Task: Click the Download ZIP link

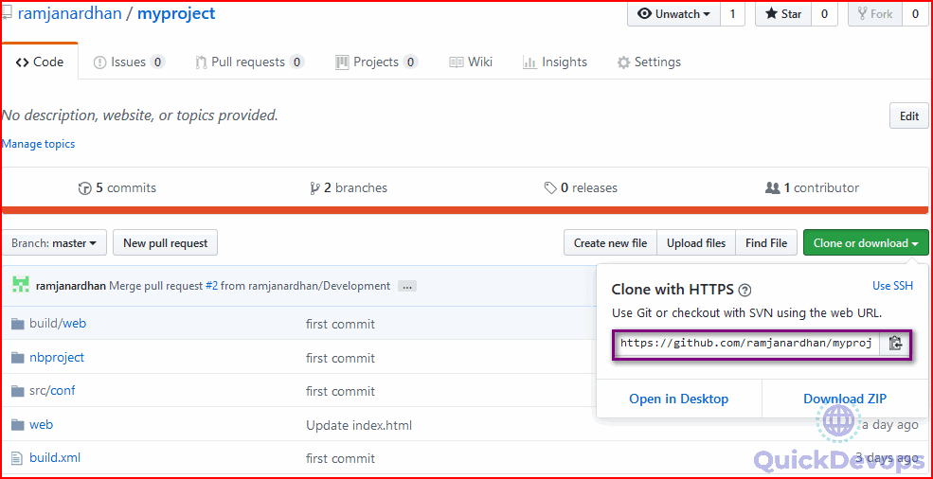Action: (x=845, y=399)
